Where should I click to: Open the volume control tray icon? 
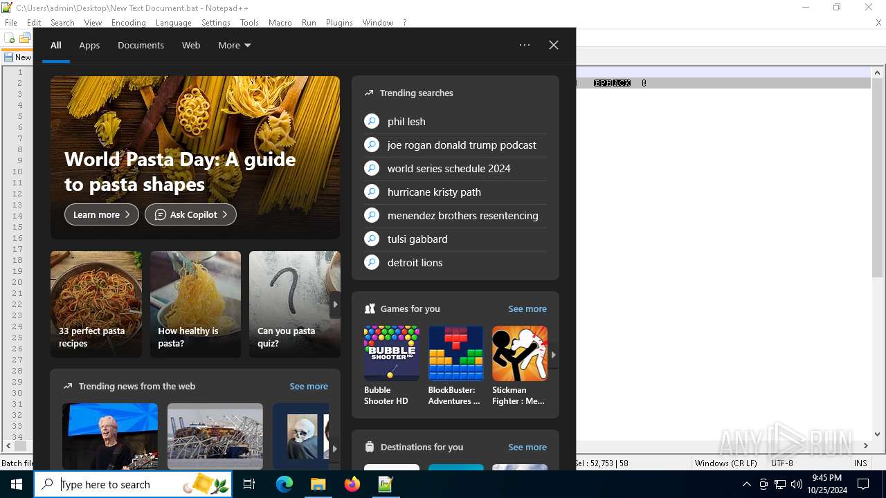pyautogui.click(x=796, y=484)
